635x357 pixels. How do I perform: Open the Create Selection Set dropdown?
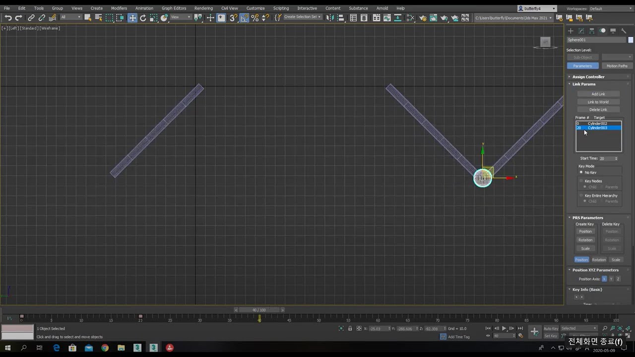point(302,17)
